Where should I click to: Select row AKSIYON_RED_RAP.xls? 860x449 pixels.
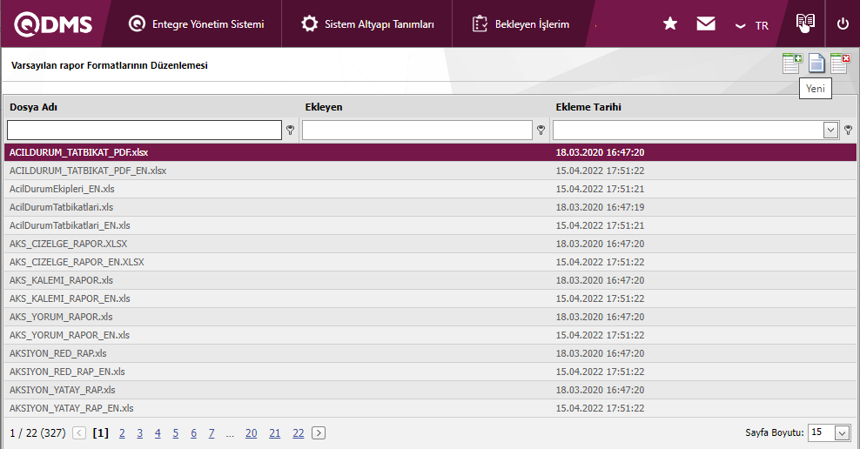[x=430, y=353]
